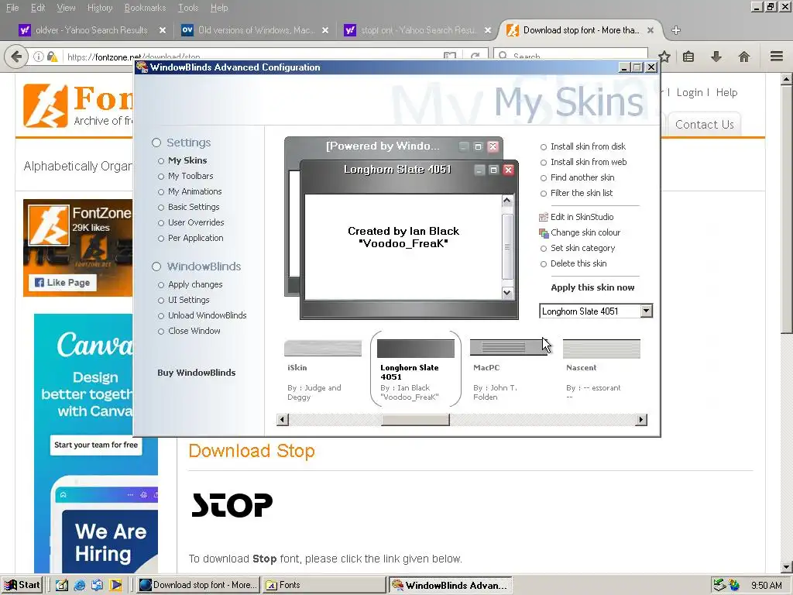Open the Bookmarks menu in Firefox
Viewport: 793px width, 595px height.
click(x=145, y=8)
